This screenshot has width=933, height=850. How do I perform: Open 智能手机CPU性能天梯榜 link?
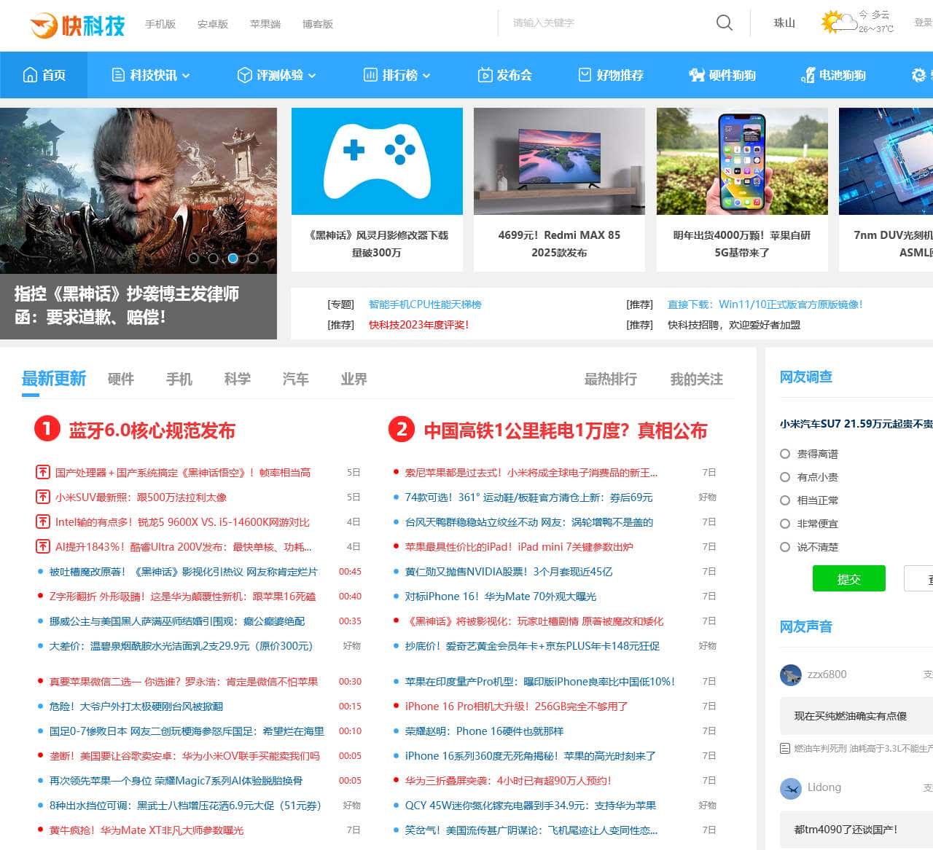tap(425, 304)
